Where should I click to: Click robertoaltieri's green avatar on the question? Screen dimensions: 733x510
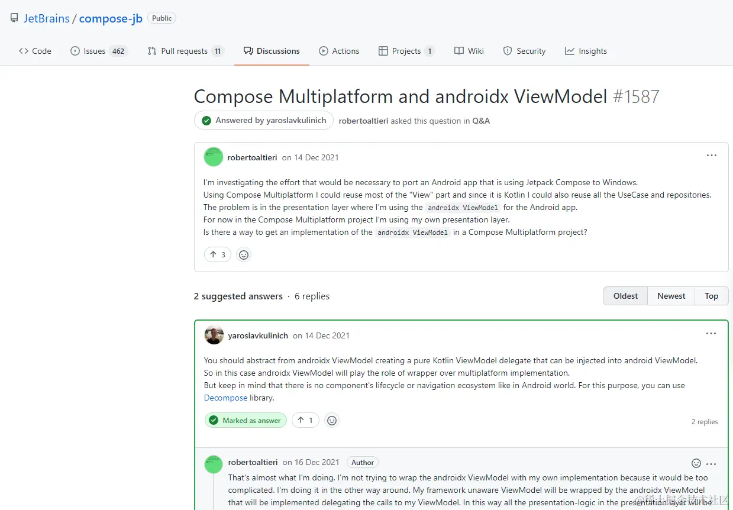click(x=213, y=157)
